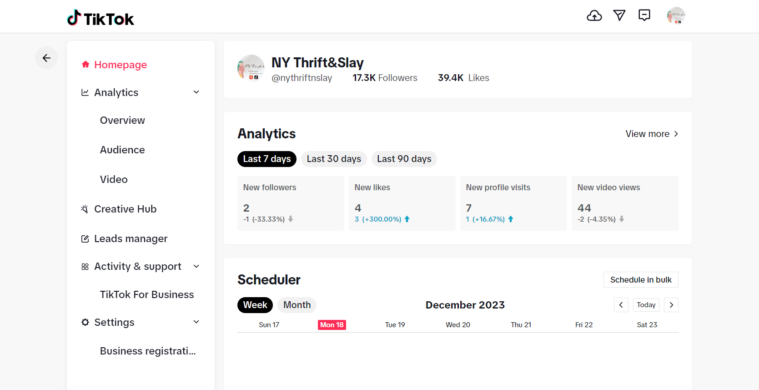Open the inbox notifications icon
The height and width of the screenshot is (390, 759).
(x=644, y=15)
